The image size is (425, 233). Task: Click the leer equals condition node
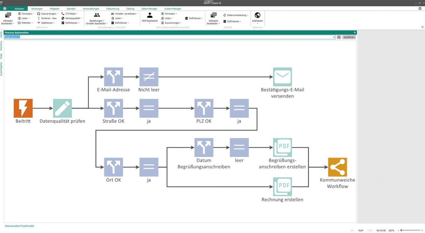click(x=239, y=147)
